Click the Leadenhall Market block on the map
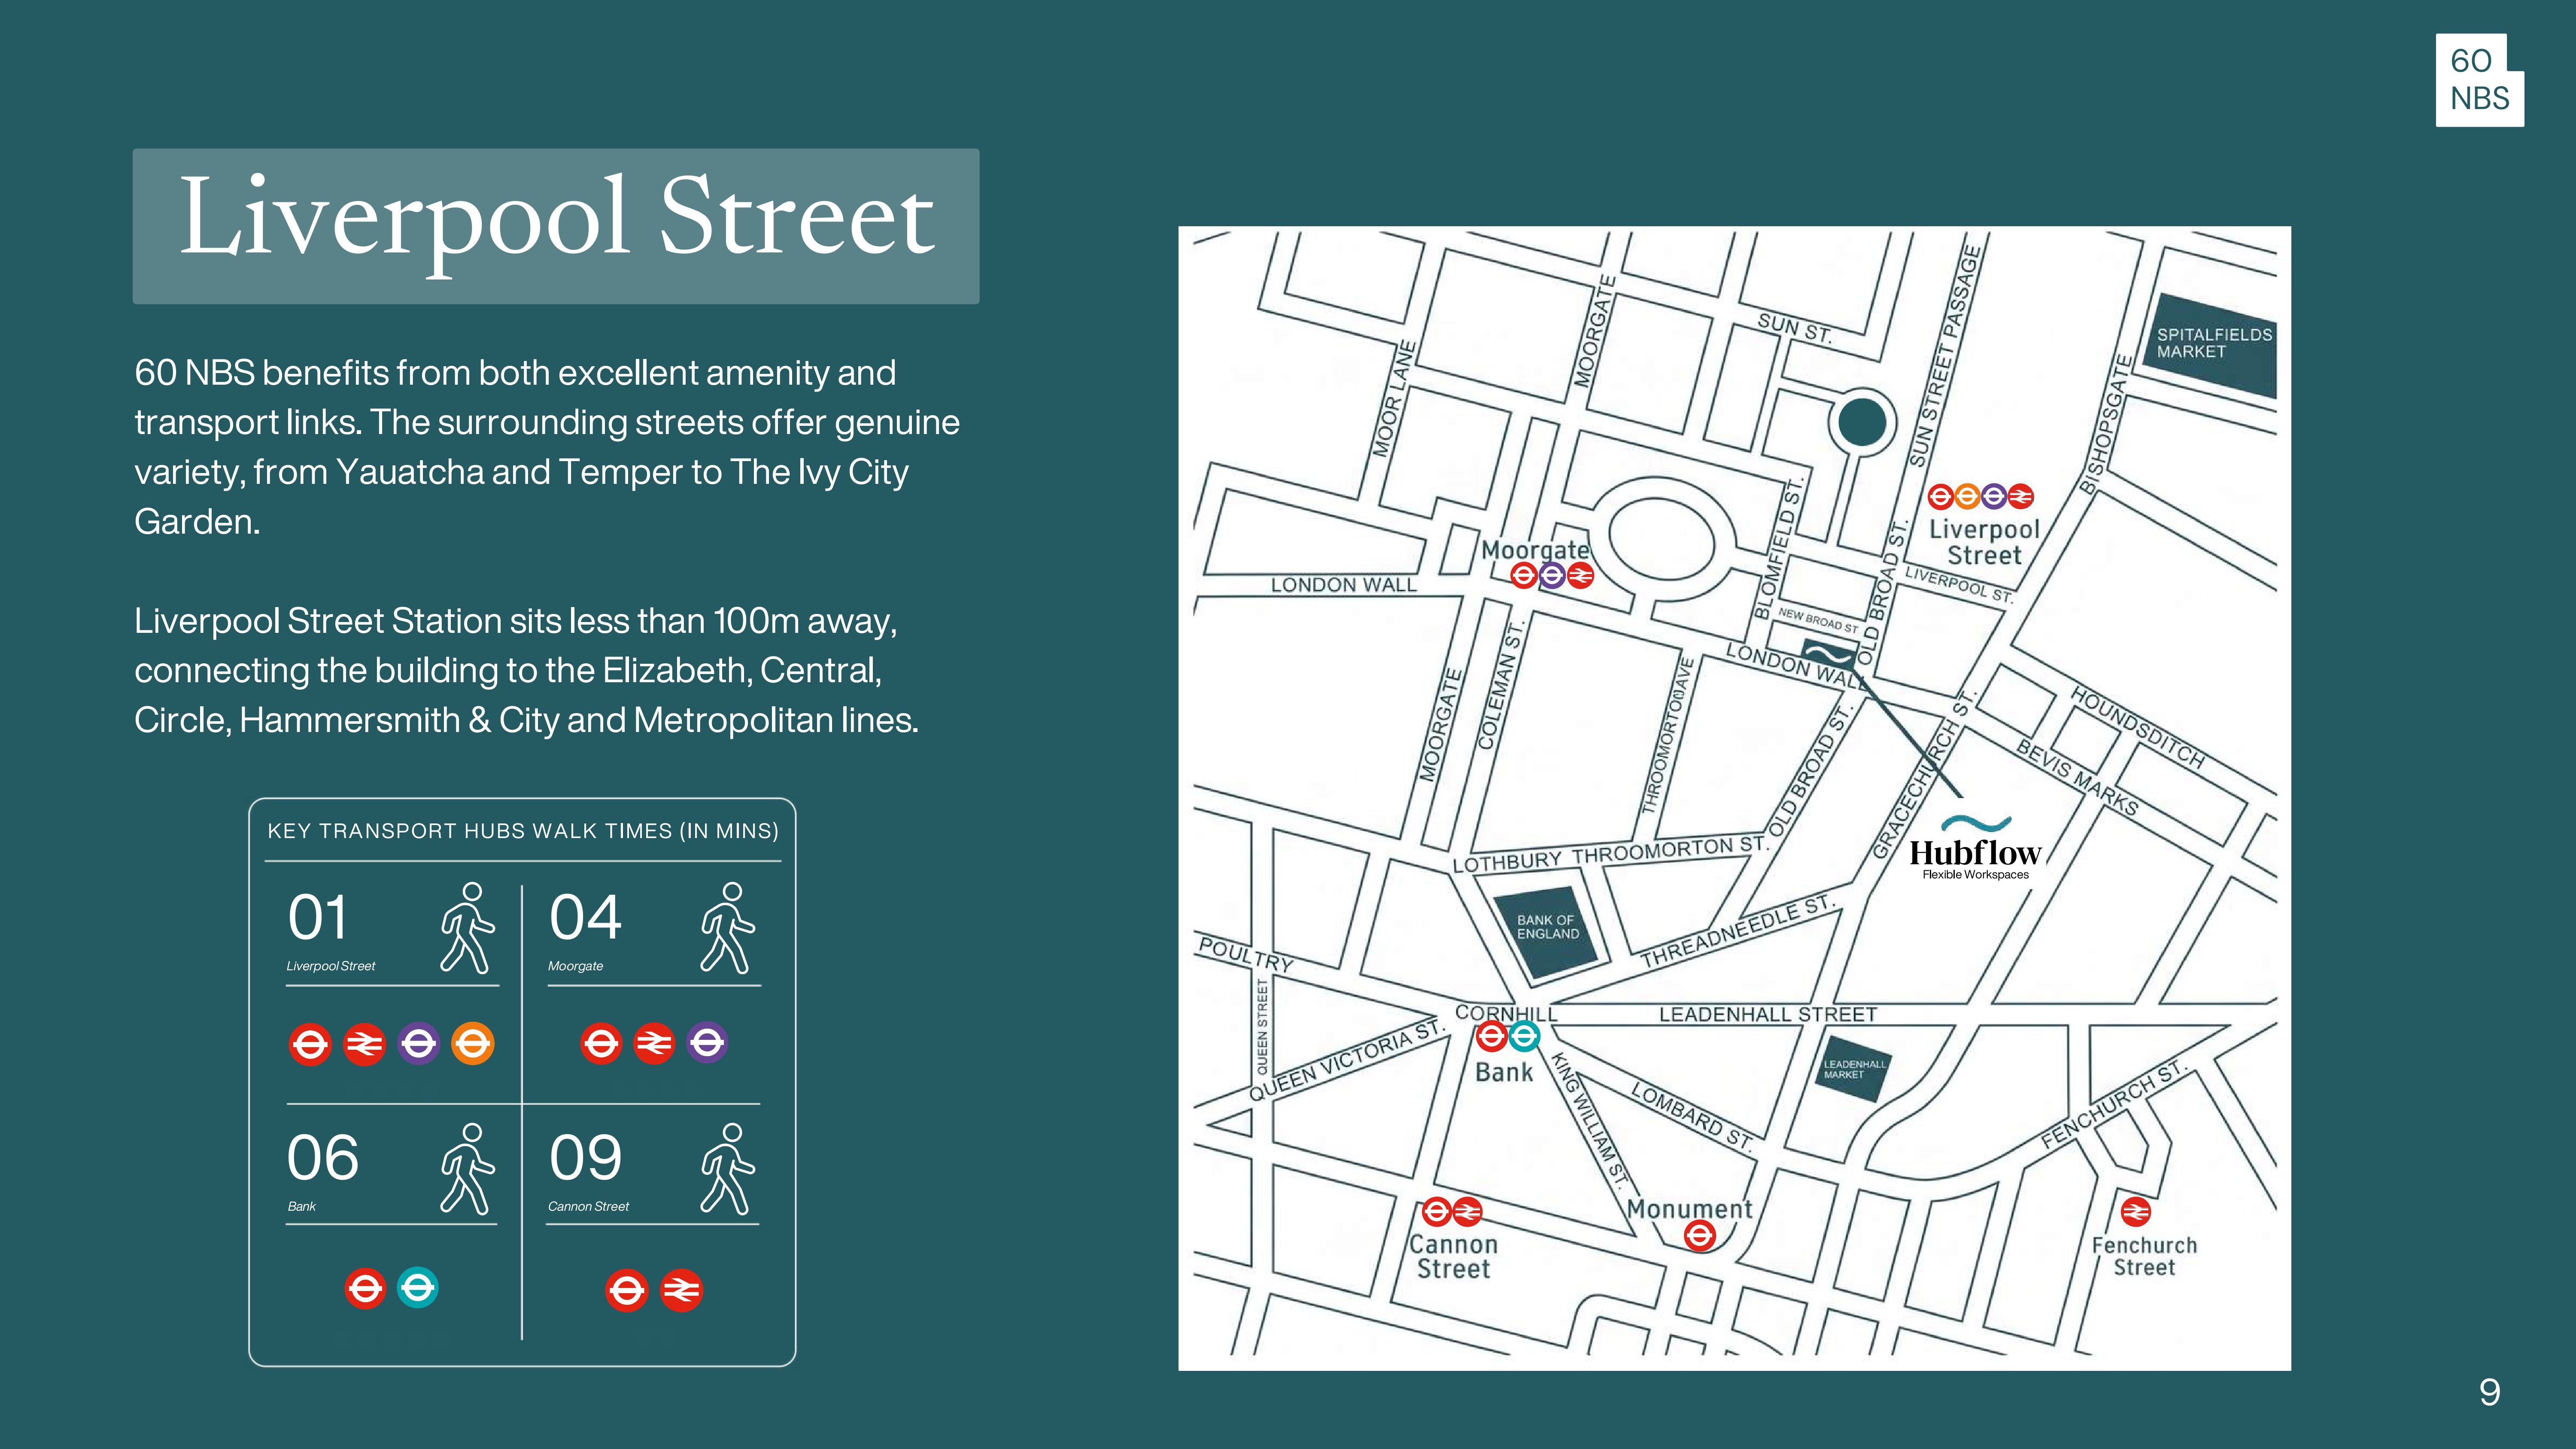The image size is (2576, 1449). [x=1853, y=1069]
